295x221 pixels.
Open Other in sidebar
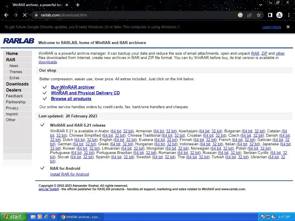tap(11, 120)
